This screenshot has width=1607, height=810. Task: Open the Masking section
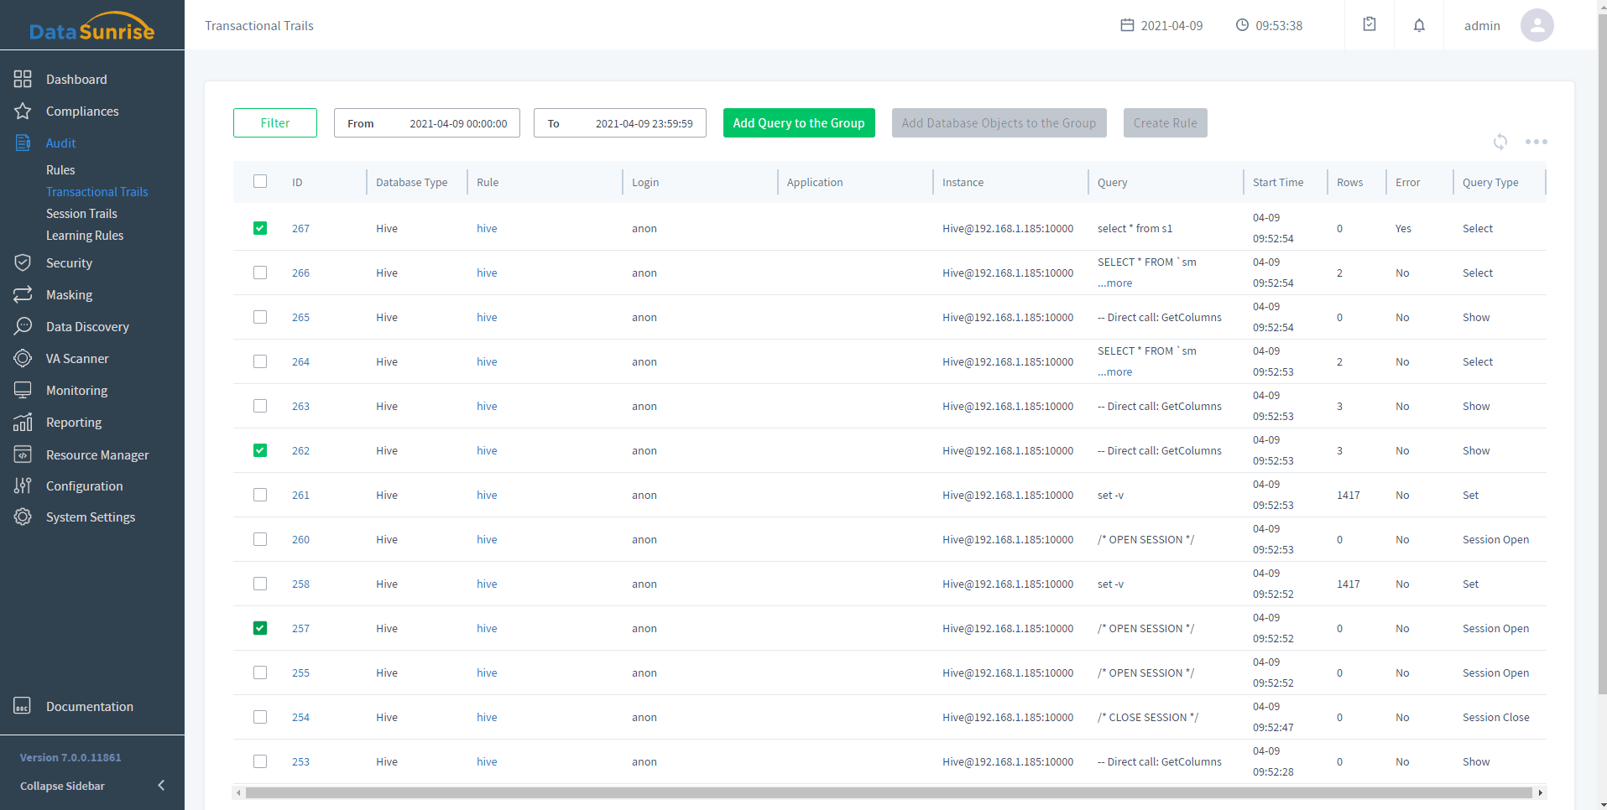click(69, 294)
